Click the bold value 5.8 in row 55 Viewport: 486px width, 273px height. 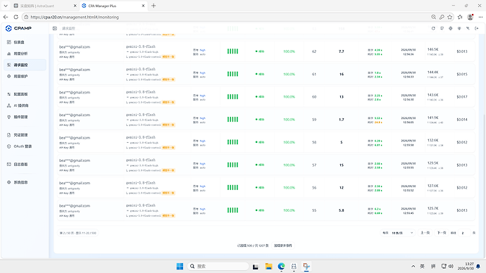click(x=341, y=210)
